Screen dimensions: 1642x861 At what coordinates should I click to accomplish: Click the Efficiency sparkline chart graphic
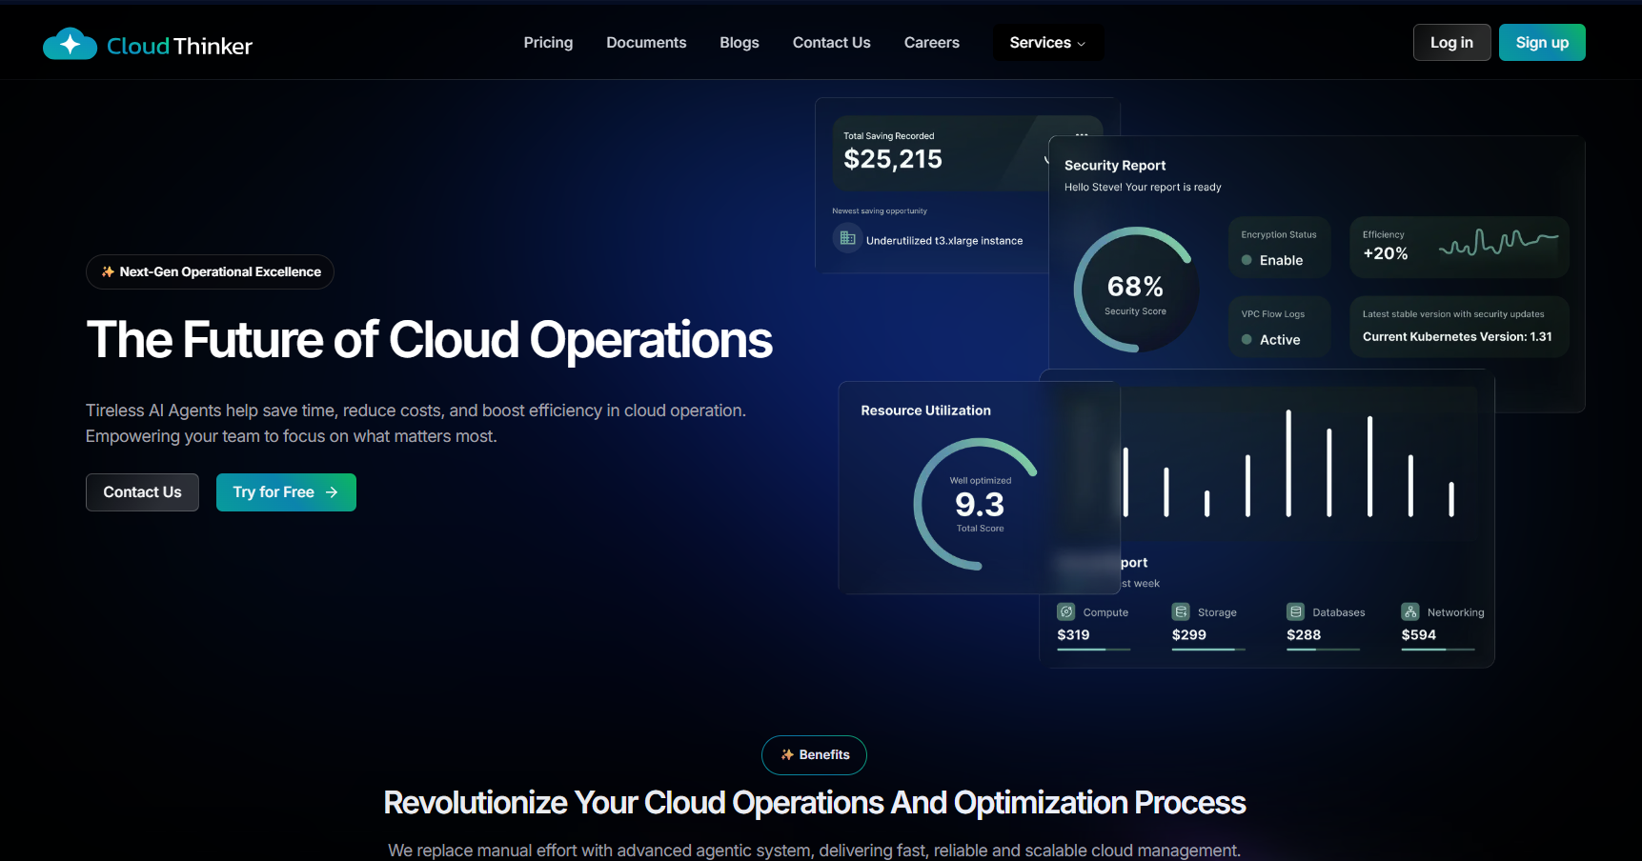[1498, 242]
